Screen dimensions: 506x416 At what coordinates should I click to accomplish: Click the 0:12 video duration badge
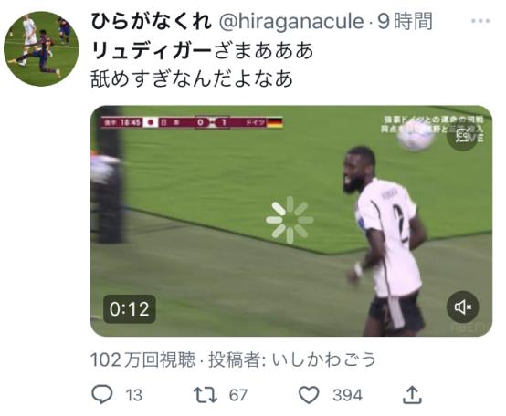pos(130,309)
